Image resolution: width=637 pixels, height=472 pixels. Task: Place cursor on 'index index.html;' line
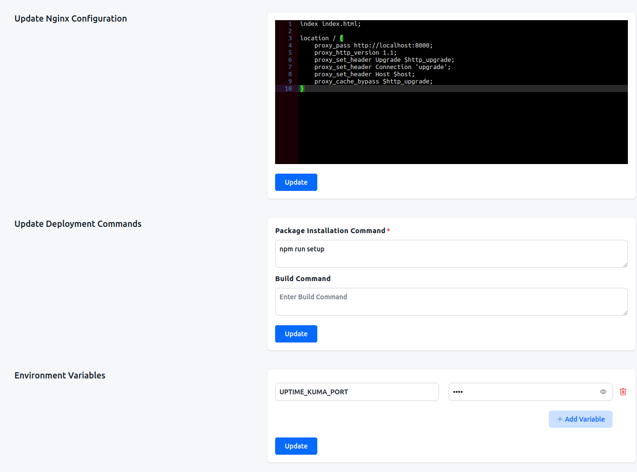click(330, 24)
